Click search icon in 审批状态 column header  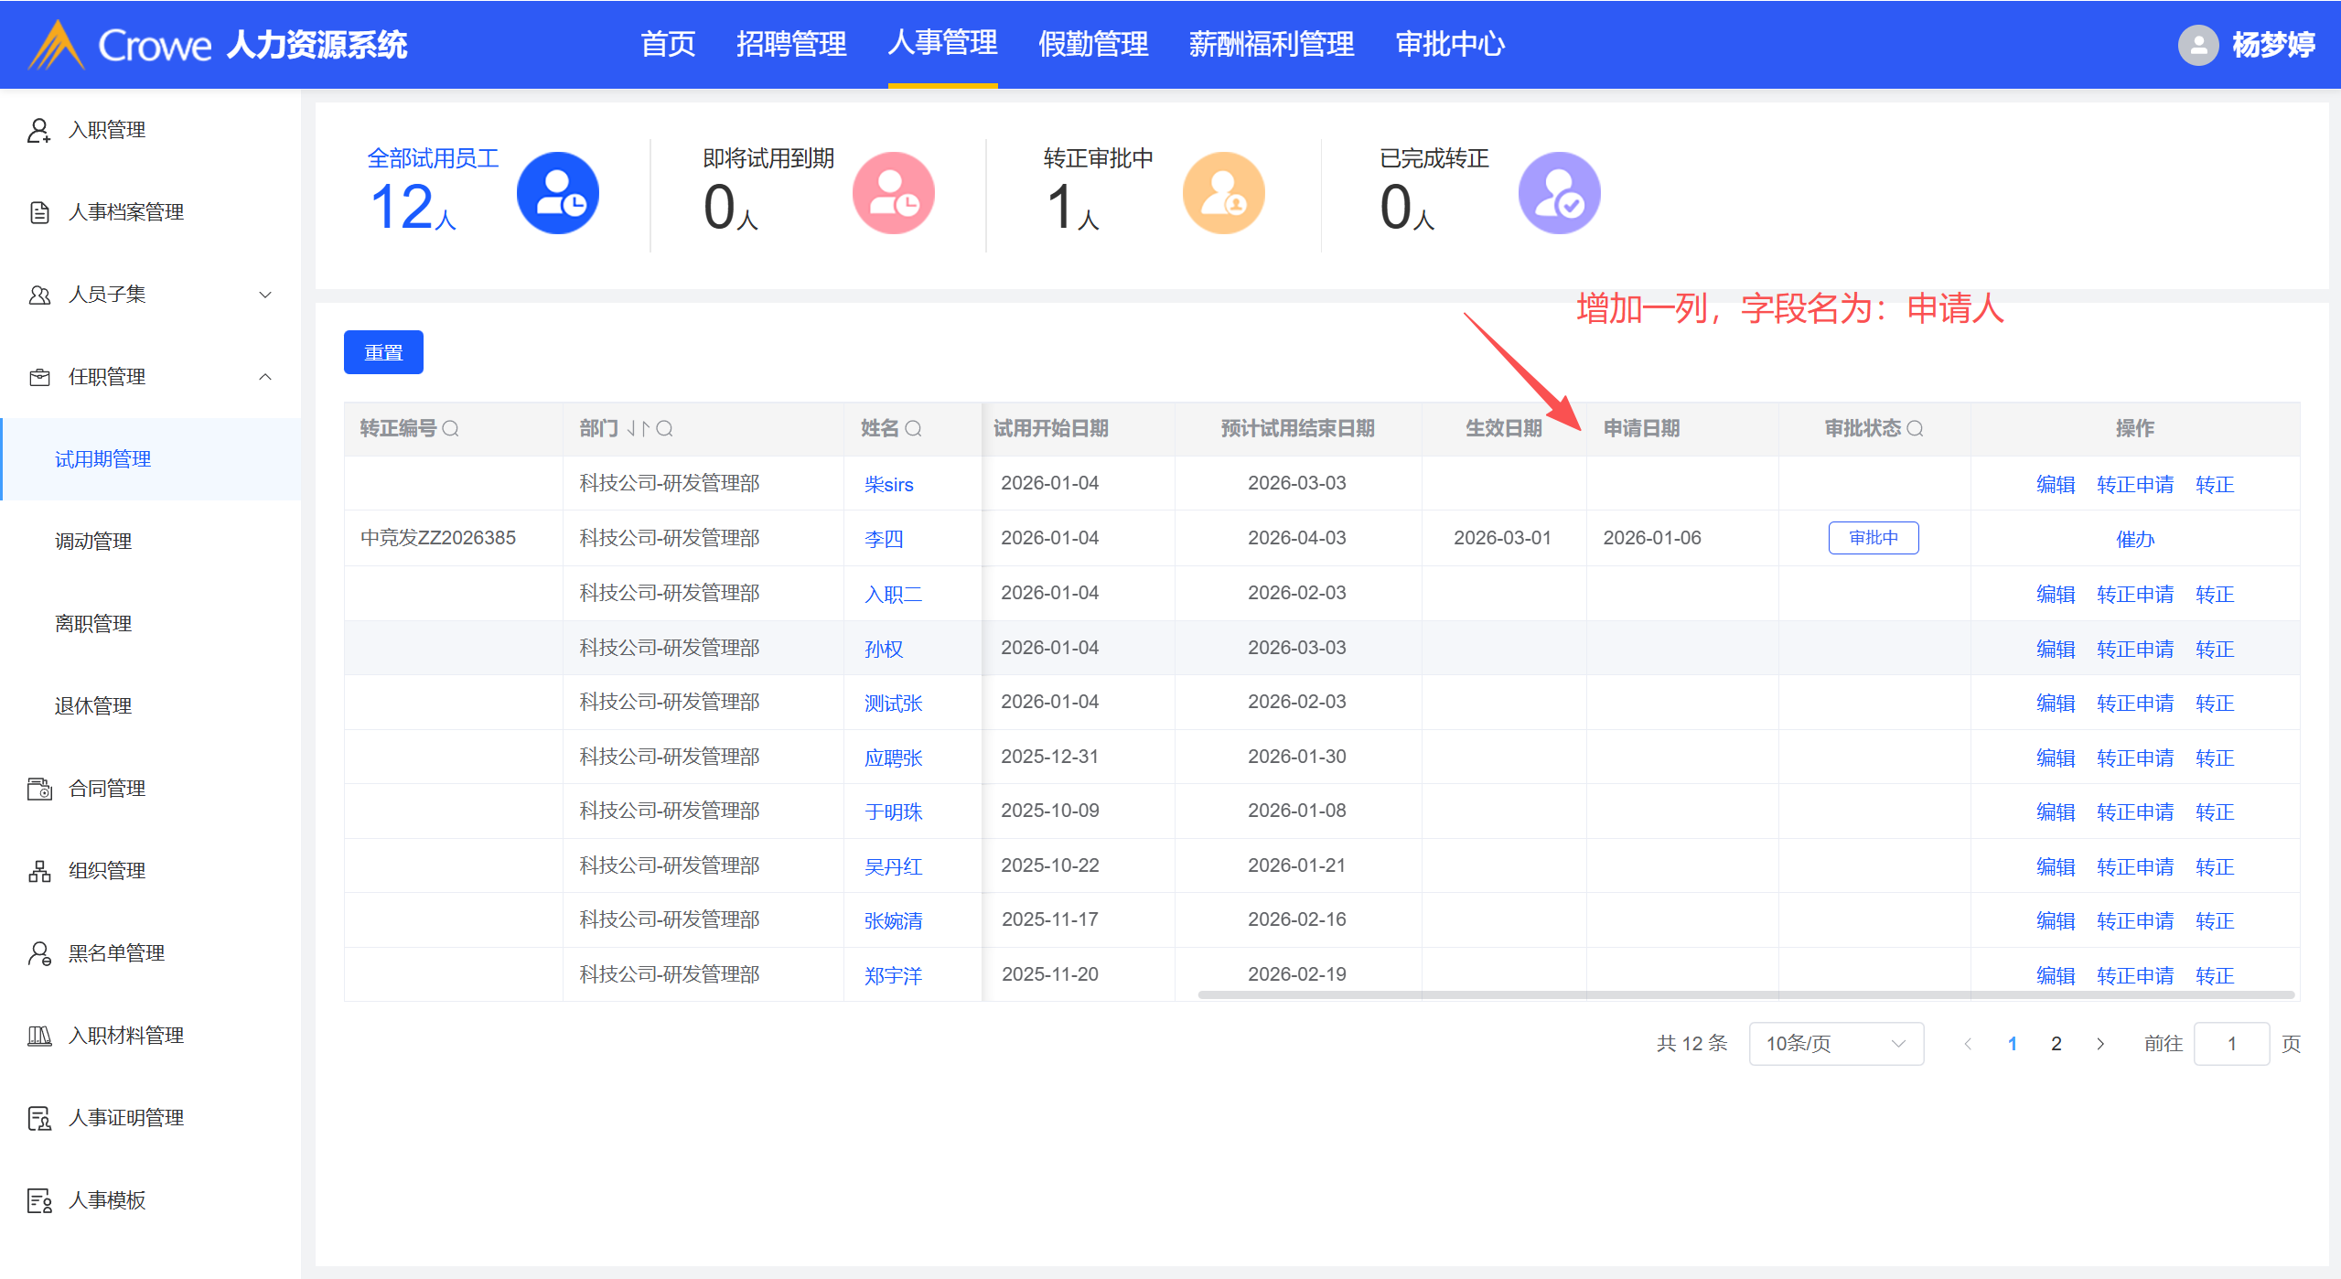coord(1915,428)
